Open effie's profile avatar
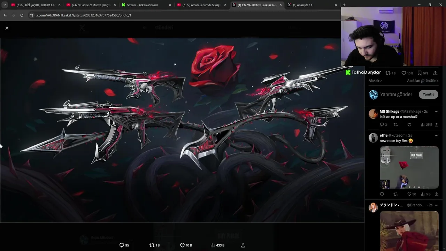Viewport: 446px width, 251px height. point(373,138)
